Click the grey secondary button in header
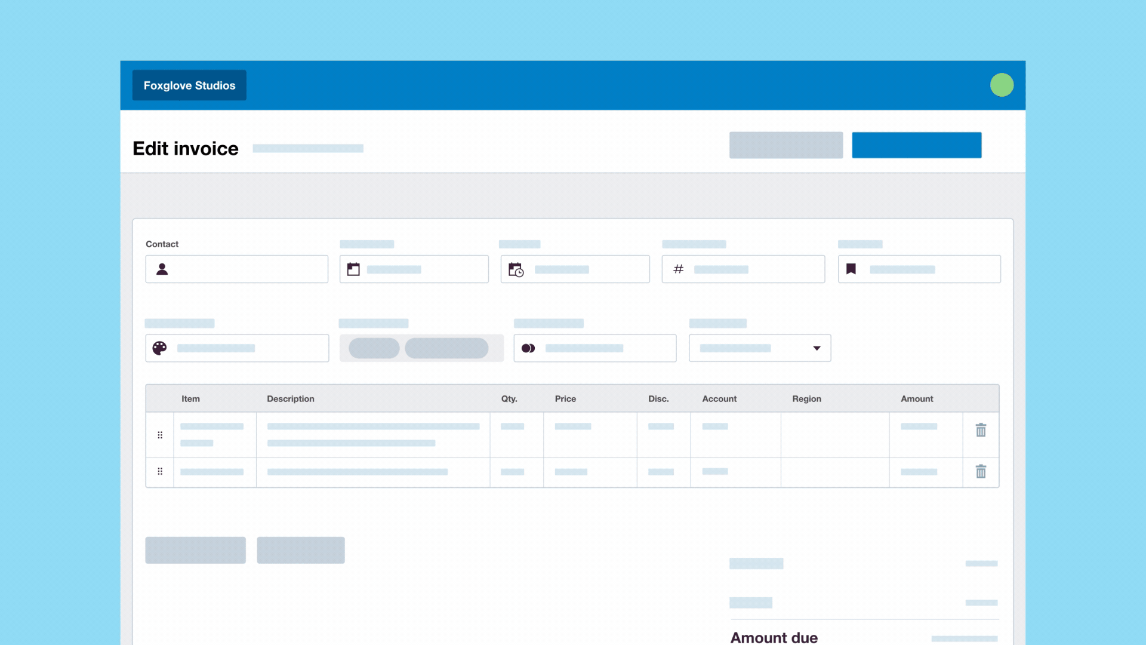The image size is (1146, 645). 785,145
